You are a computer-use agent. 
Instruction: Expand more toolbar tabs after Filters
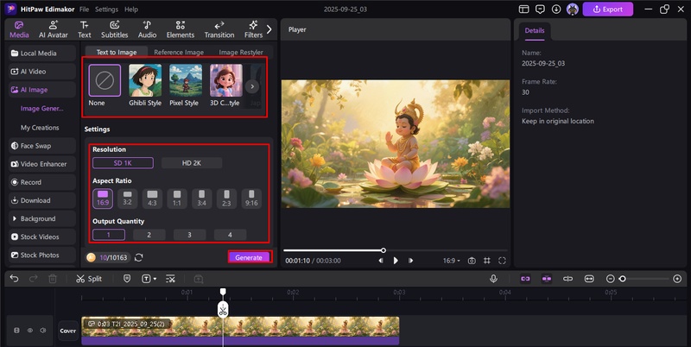269,29
